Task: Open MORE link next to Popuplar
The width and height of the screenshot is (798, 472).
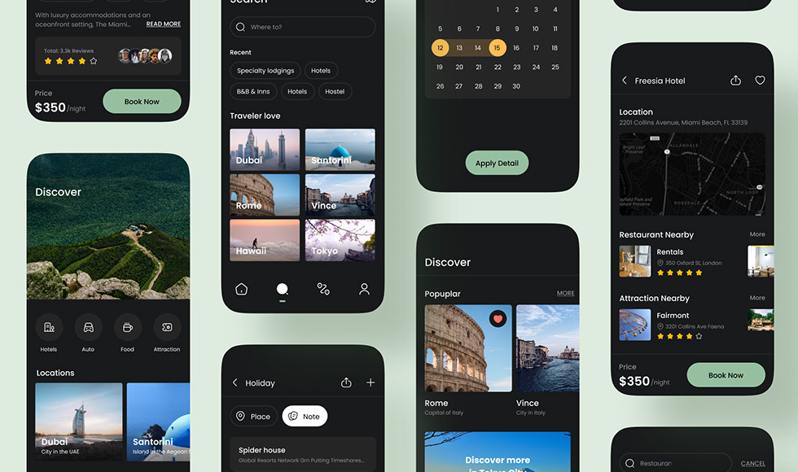Action: [565, 294]
